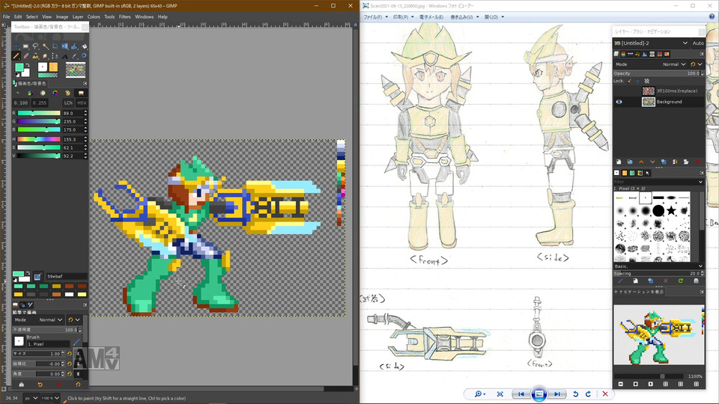Image resolution: width=719 pixels, height=404 pixels.
Task: Hide the Background layer with eye icon
Action: [x=619, y=102]
